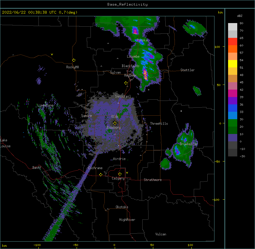This screenshot has height=249, width=255.
Task: Click the Okotoks town label
Action: [122, 207]
